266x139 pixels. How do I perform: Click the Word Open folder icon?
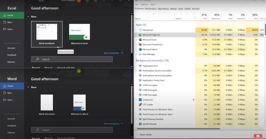pyautogui.click(x=5, y=100)
